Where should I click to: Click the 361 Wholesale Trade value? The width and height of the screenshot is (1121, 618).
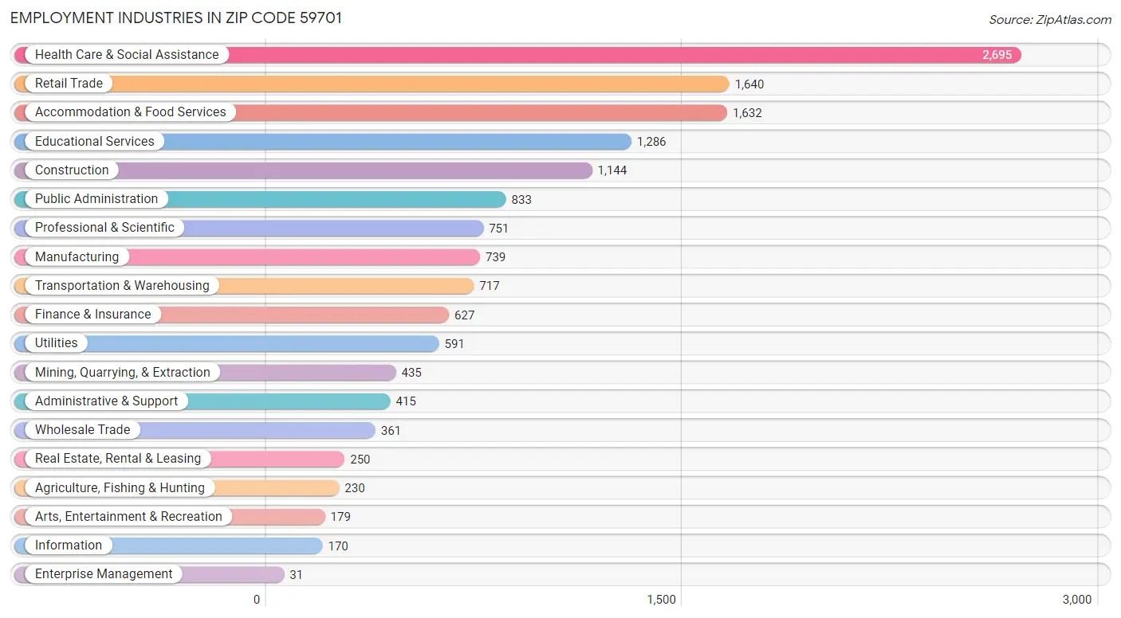[x=391, y=430]
